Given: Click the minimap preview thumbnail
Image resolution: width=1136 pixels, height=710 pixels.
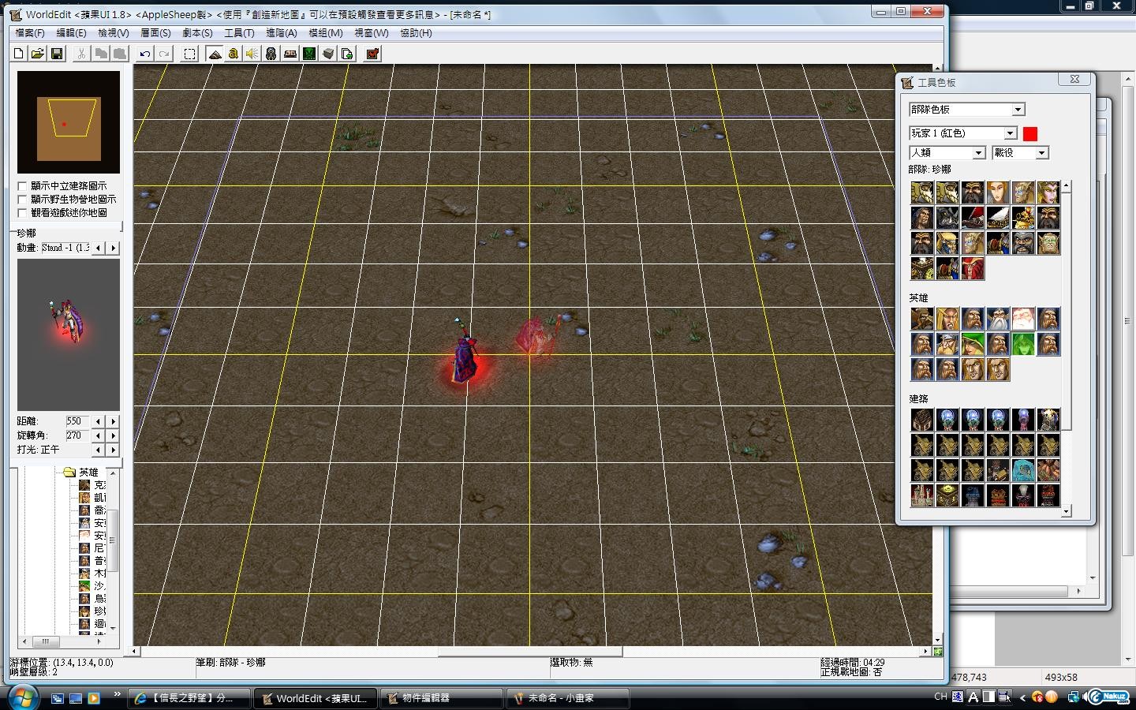Looking at the screenshot, I should click(x=69, y=122).
